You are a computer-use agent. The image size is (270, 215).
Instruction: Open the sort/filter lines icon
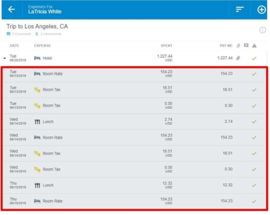point(240,10)
